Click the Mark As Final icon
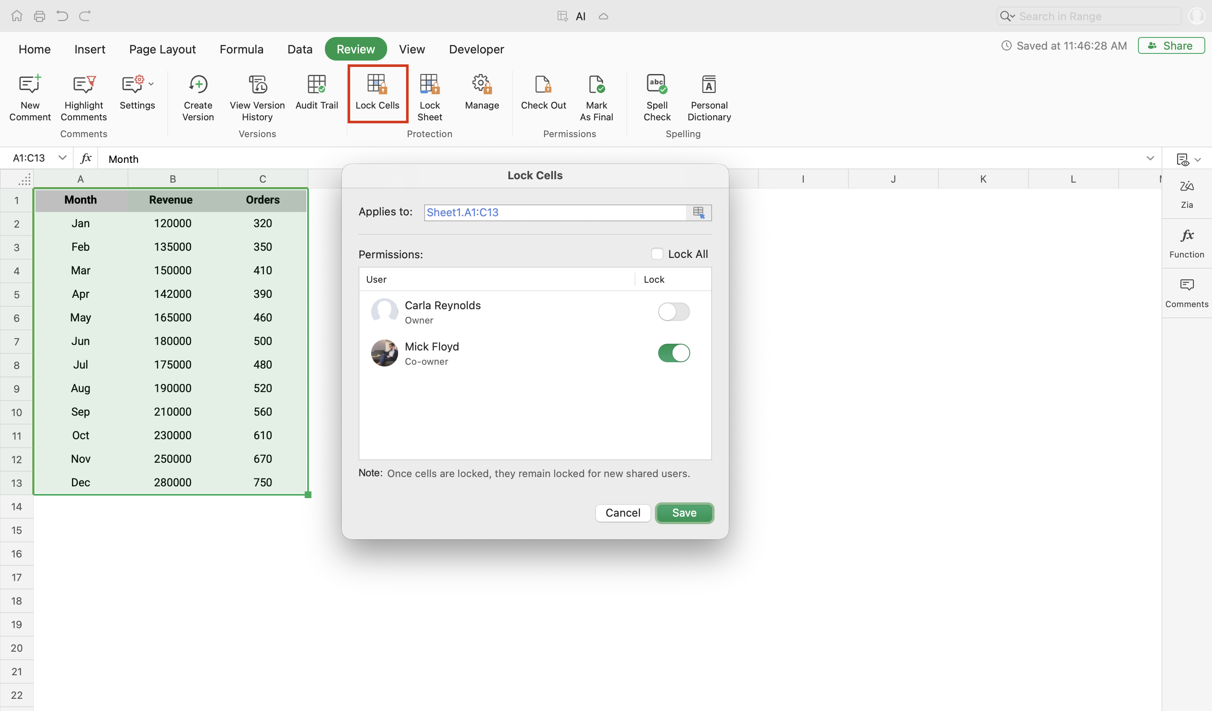This screenshot has width=1212, height=711. click(596, 85)
